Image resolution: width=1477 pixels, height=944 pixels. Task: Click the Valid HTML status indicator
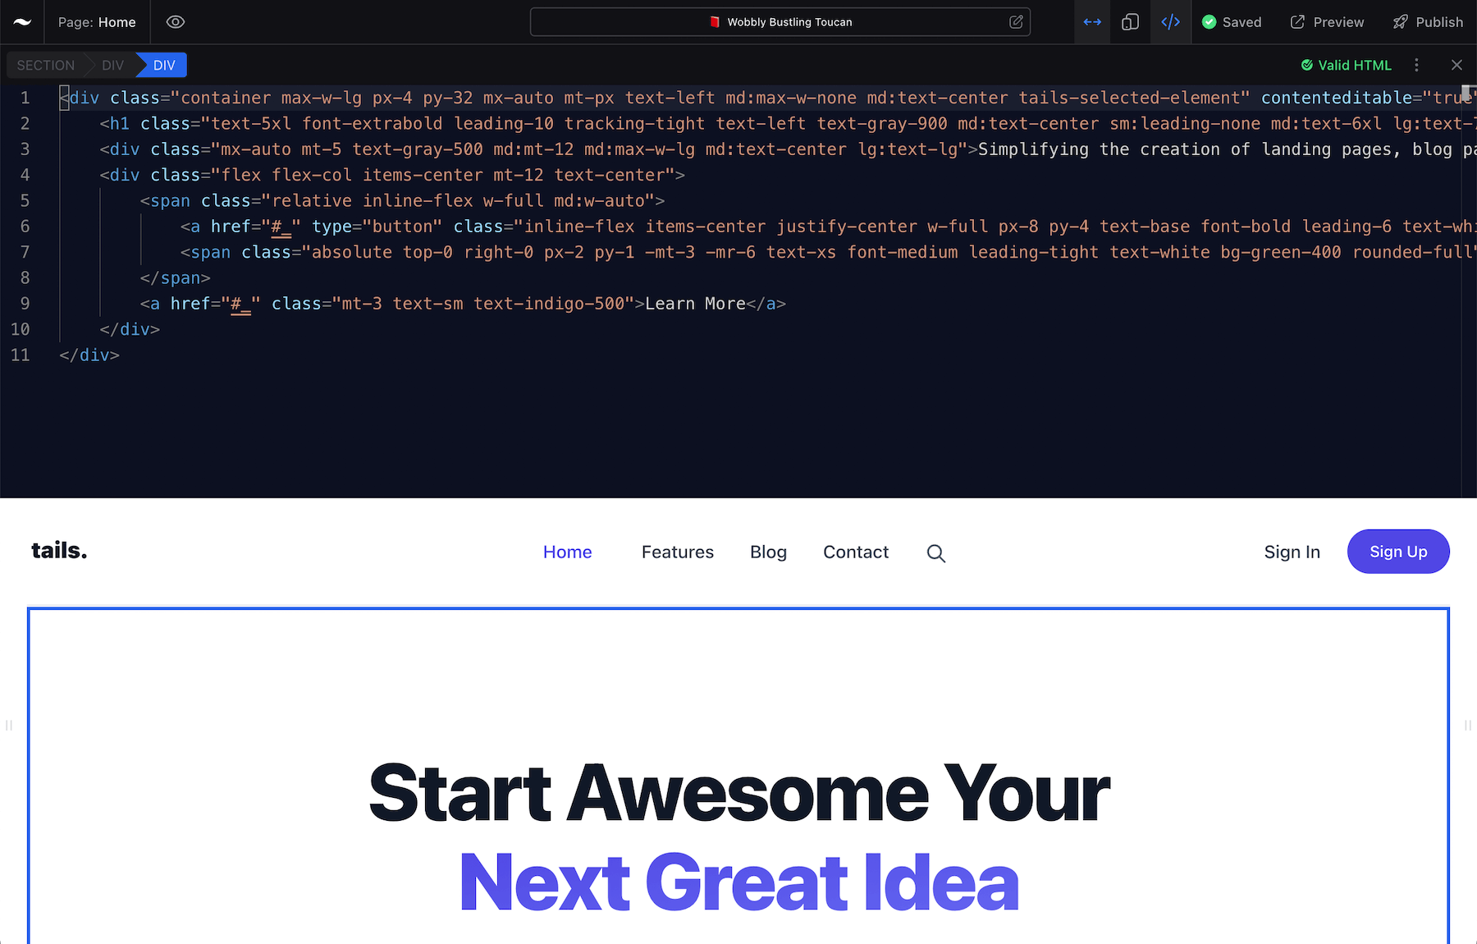tap(1347, 65)
